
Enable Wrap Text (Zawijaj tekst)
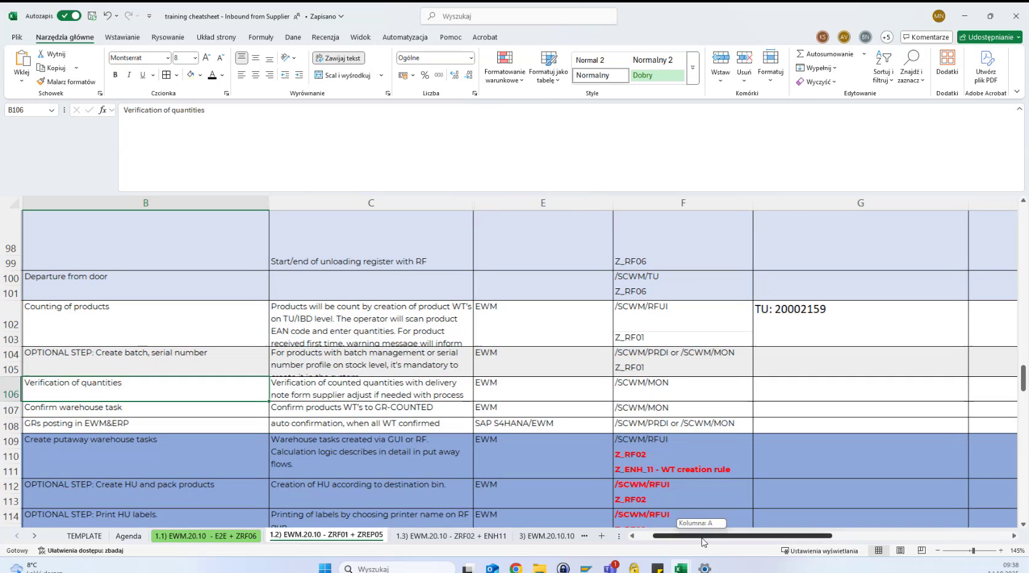click(338, 57)
